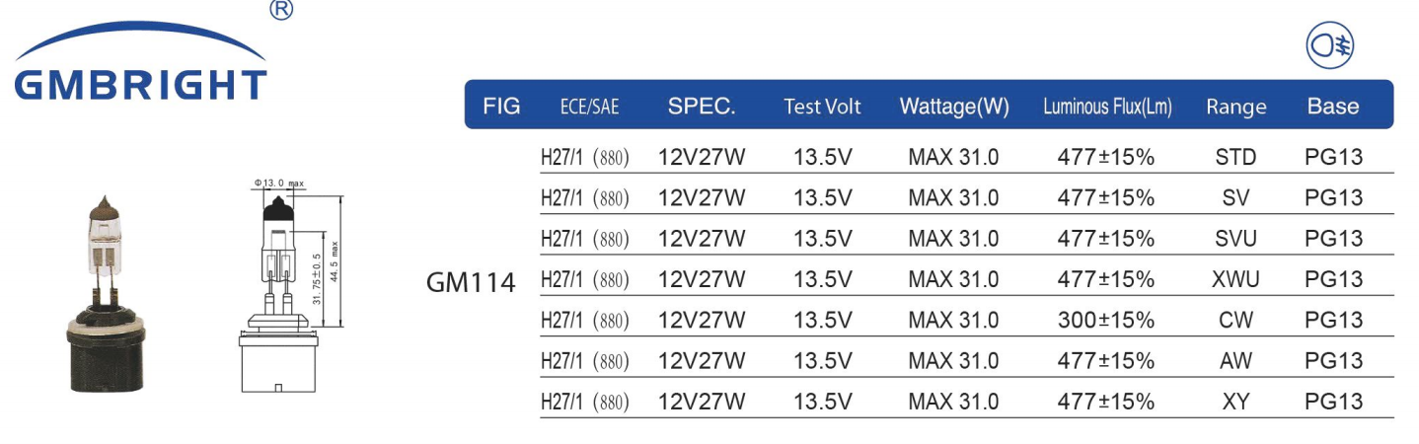The width and height of the screenshot is (1419, 444).
Task: Click the registered trademark symbol
Action: pyautogui.click(x=280, y=10)
